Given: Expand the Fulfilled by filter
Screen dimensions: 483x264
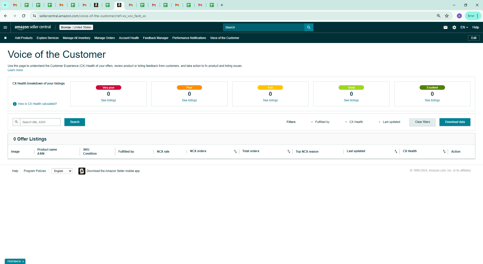Looking at the screenshot, I should (320, 122).
